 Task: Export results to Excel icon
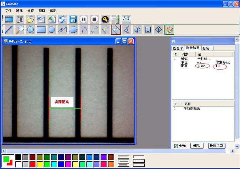click(x=52, y=19)
